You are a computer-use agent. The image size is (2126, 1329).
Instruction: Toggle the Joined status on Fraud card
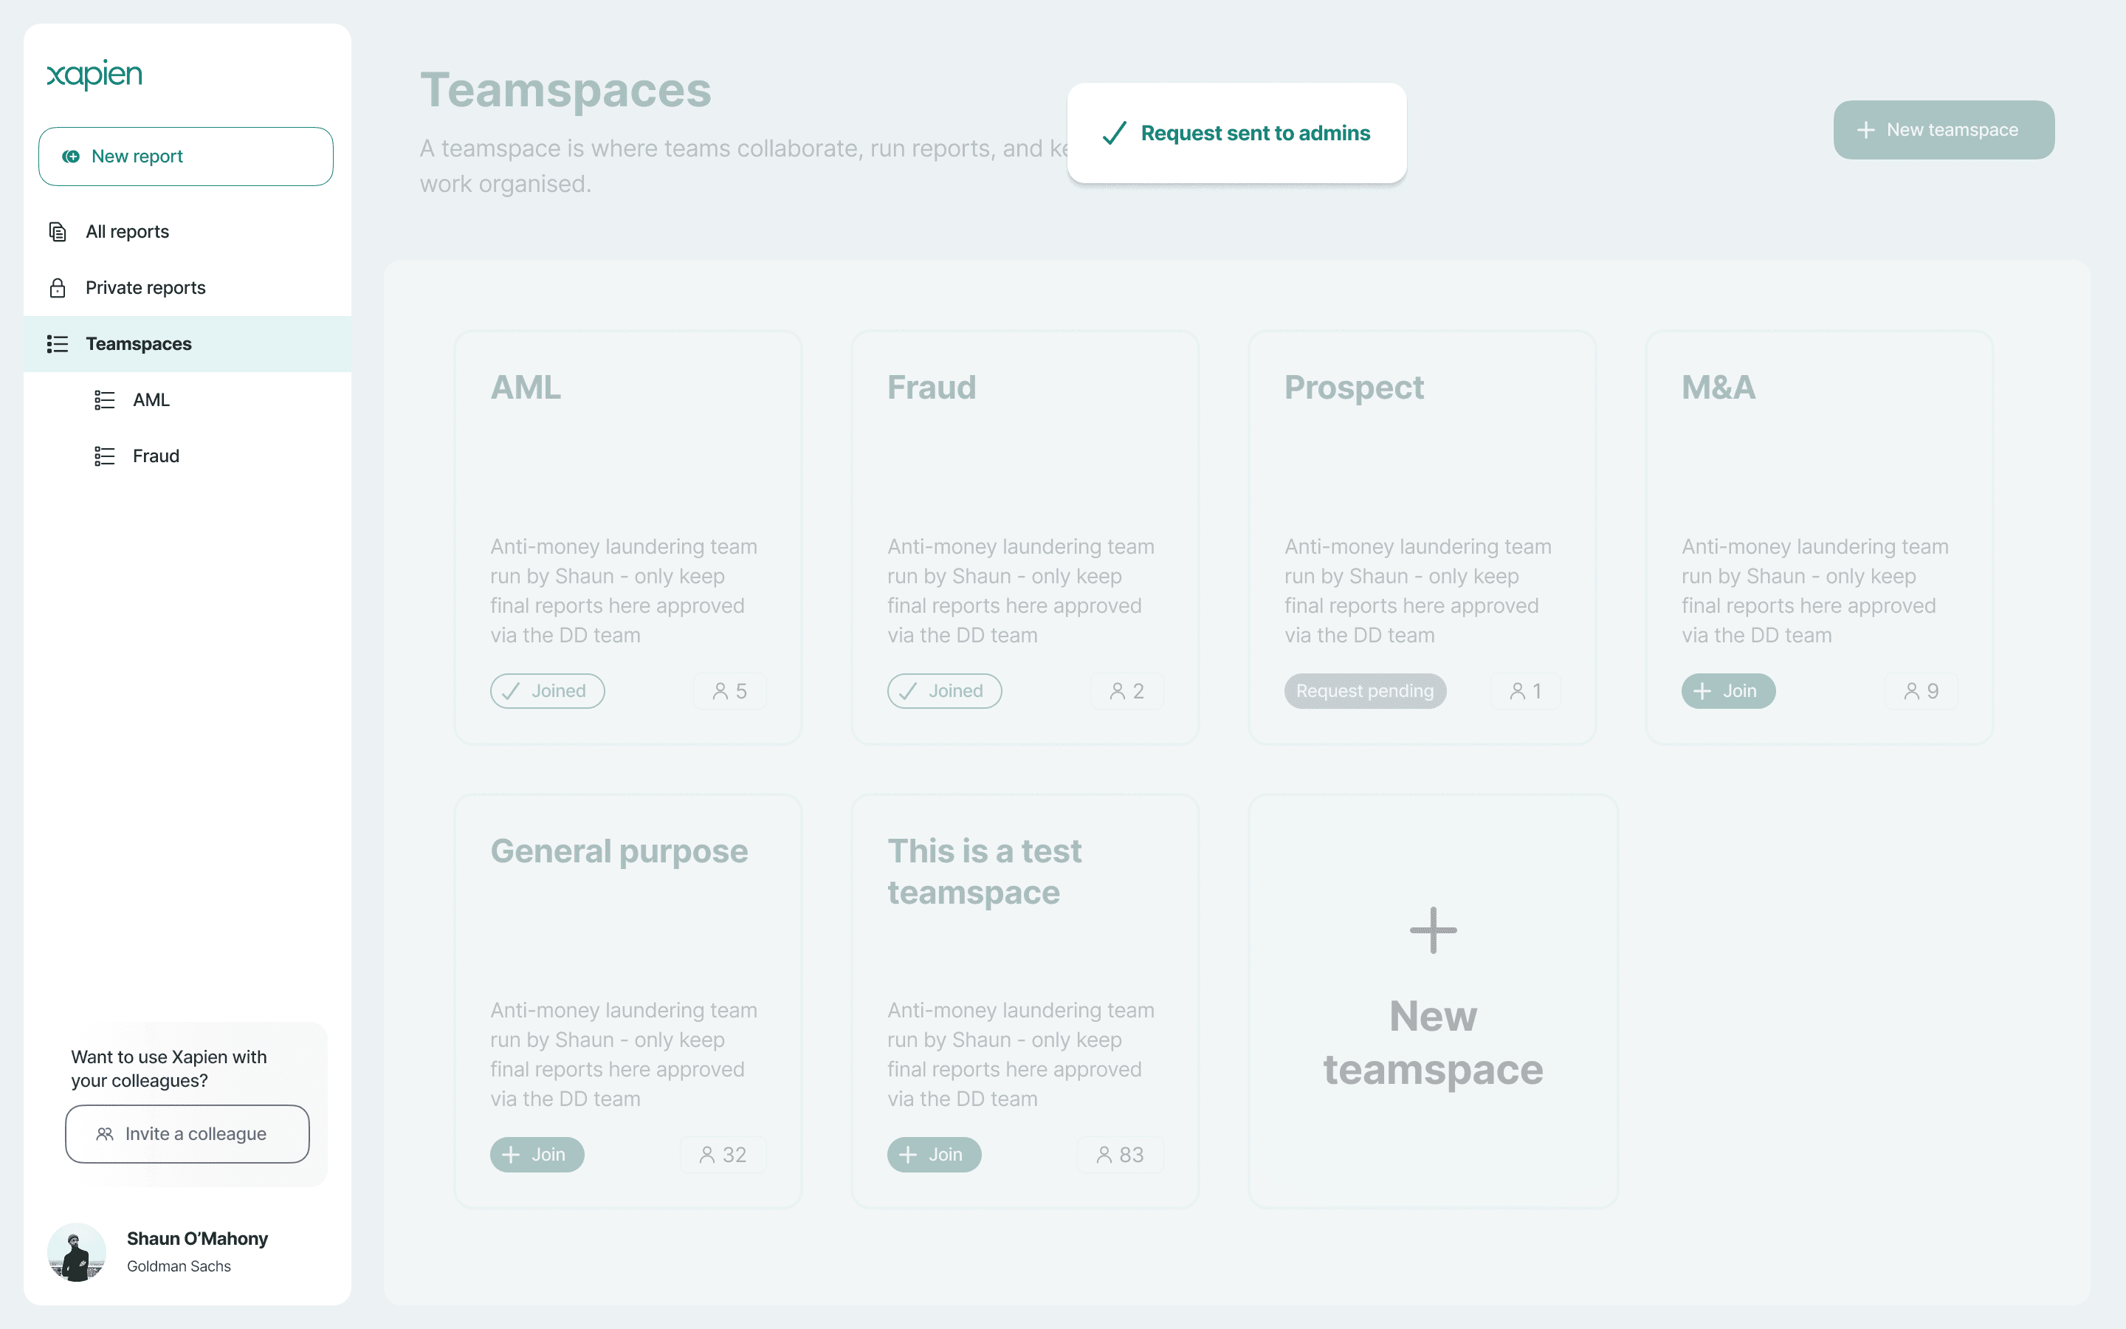(x=944, y=692)
